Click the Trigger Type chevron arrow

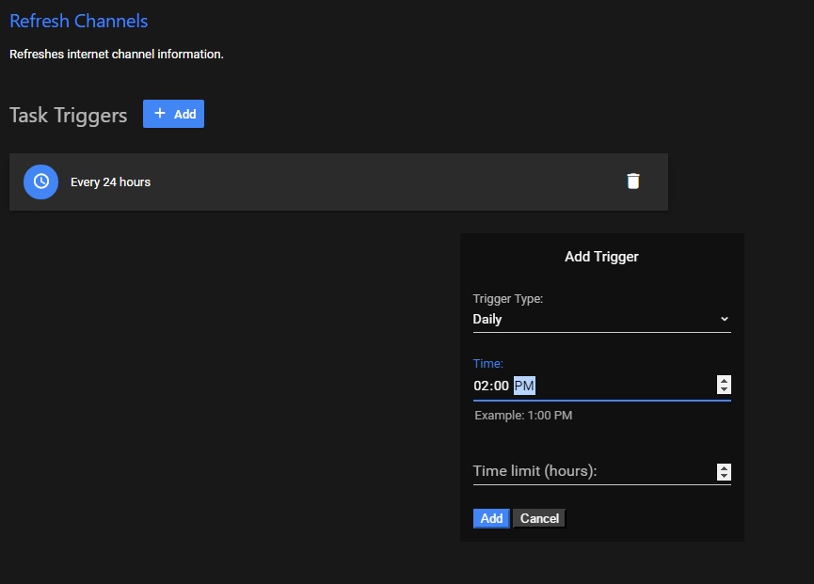(724, 319)
